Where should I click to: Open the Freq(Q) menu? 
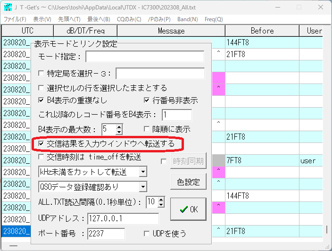click(214, 19)
